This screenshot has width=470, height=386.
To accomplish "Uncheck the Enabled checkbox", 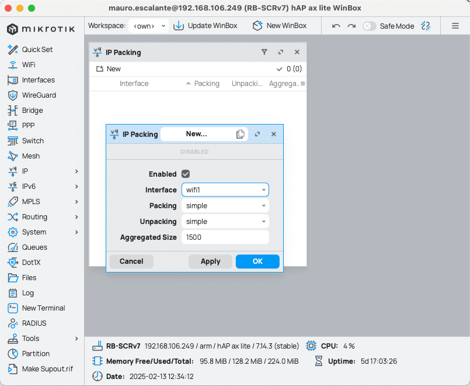I will click(185, 174).
